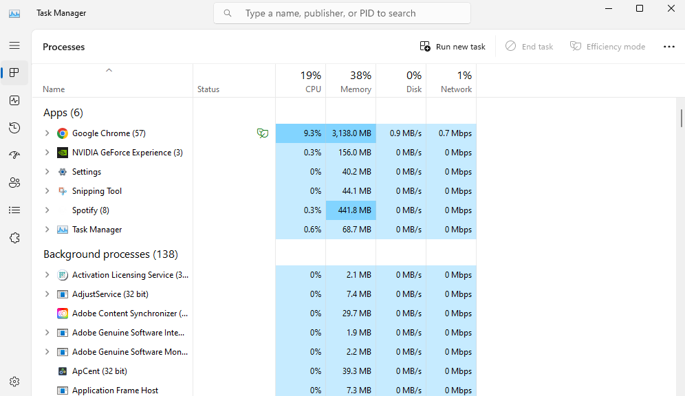This screenshot has height=396, width=685.
Task: Click Chrome's 9.3% CPU cell
Action: (x=301, y=133)
